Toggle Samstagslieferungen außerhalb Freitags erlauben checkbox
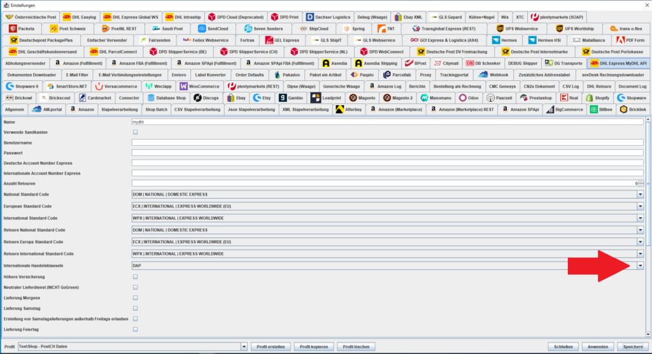Screen dimensions: 652x354 135,319
